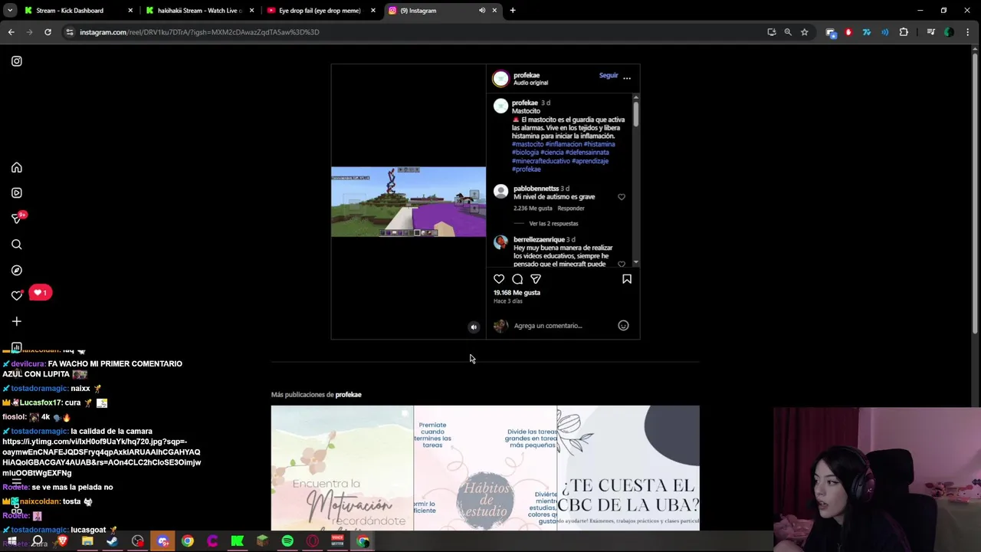Open the three-dot options for profekae post
Viewport: 981px width, 552px height.
[x=627, y=77]
